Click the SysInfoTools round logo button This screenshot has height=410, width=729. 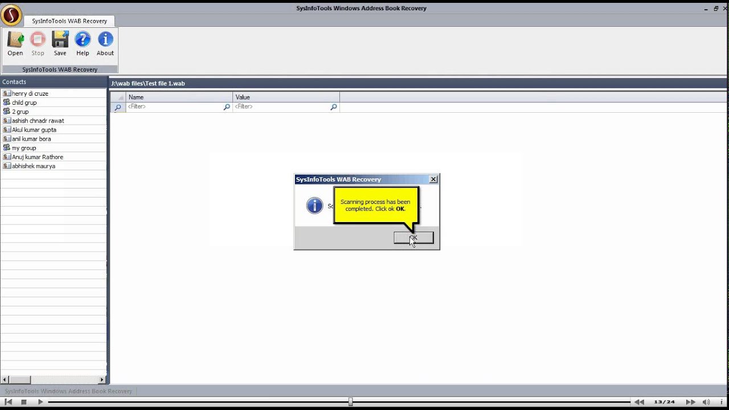tap(11, 15)
